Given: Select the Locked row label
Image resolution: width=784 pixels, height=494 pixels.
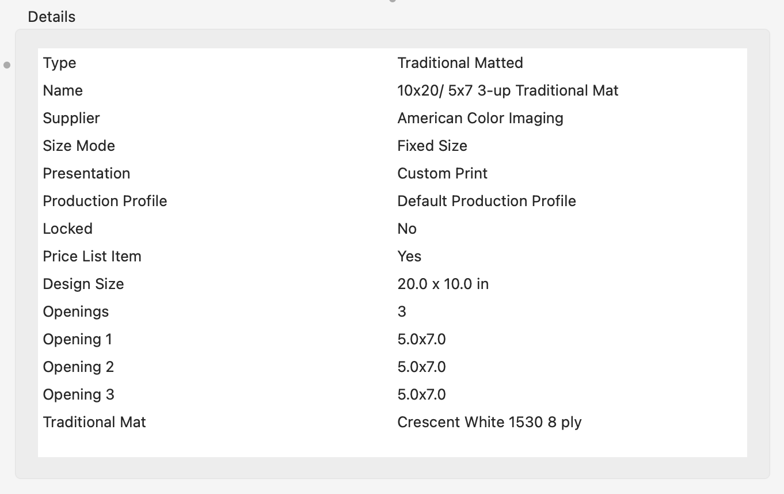Looking at the screenshot, I should pyautogui.click(x=67, y=229).
